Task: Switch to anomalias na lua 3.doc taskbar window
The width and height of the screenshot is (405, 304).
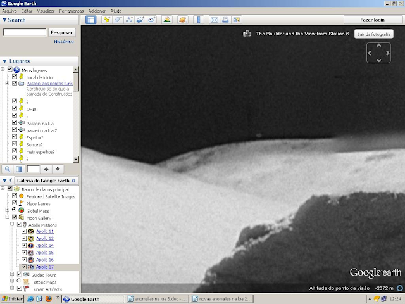Action: (158, 299)
